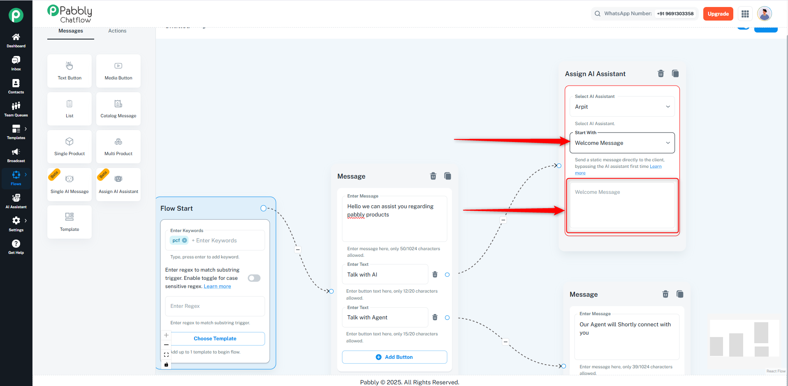Add an Assign AI Assistant block
Viewport: 788px width, 386px height.
[x=118, y=184]
